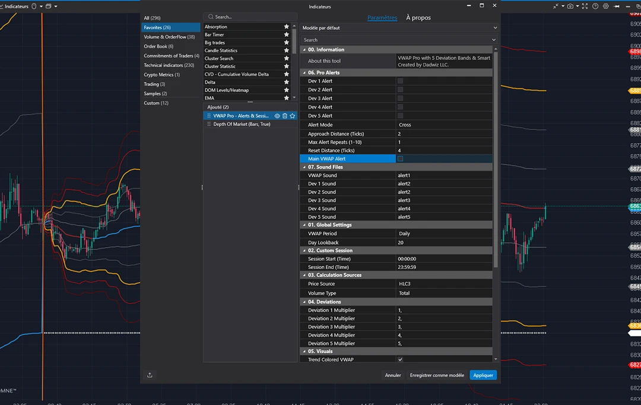641x405 pixels.
Task: Click the pin icon in the top toolbar
Action: click(x=617, y=6)
